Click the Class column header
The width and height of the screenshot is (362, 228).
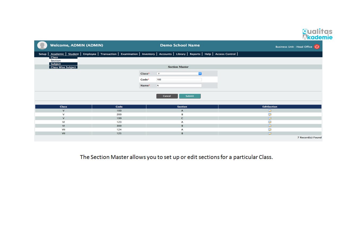[63, 107]
